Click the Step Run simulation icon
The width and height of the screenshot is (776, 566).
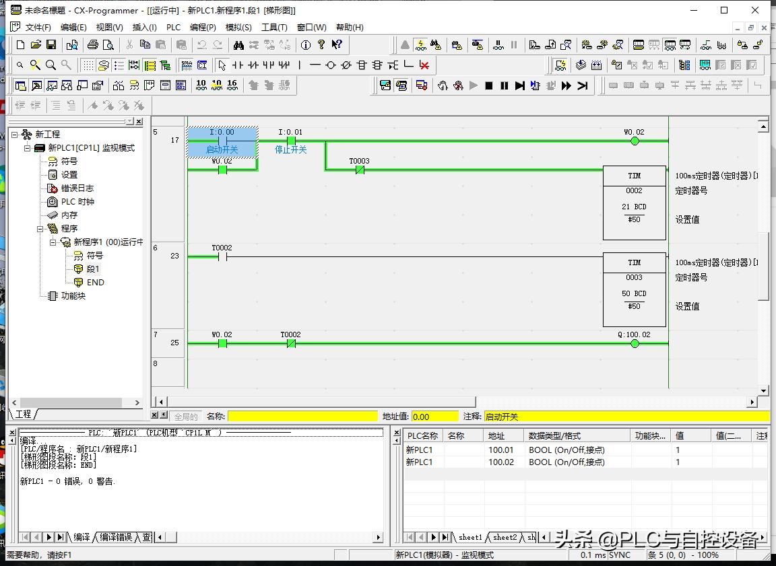coord(519,85)
